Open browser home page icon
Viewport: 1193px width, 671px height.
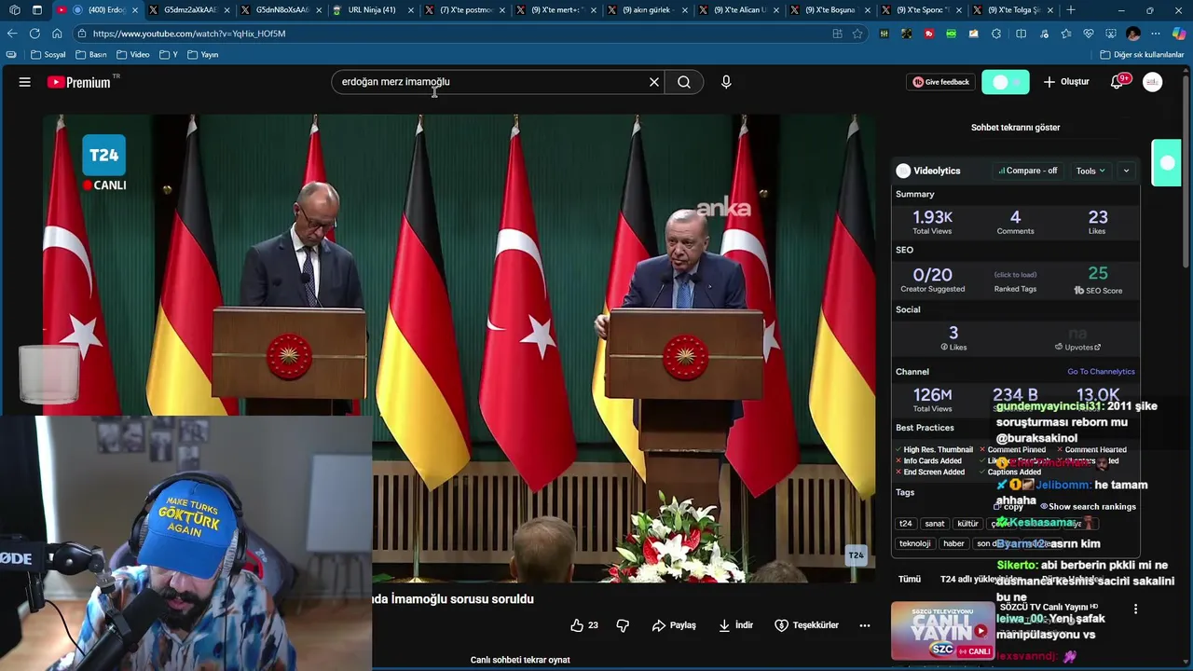(57, 34)
